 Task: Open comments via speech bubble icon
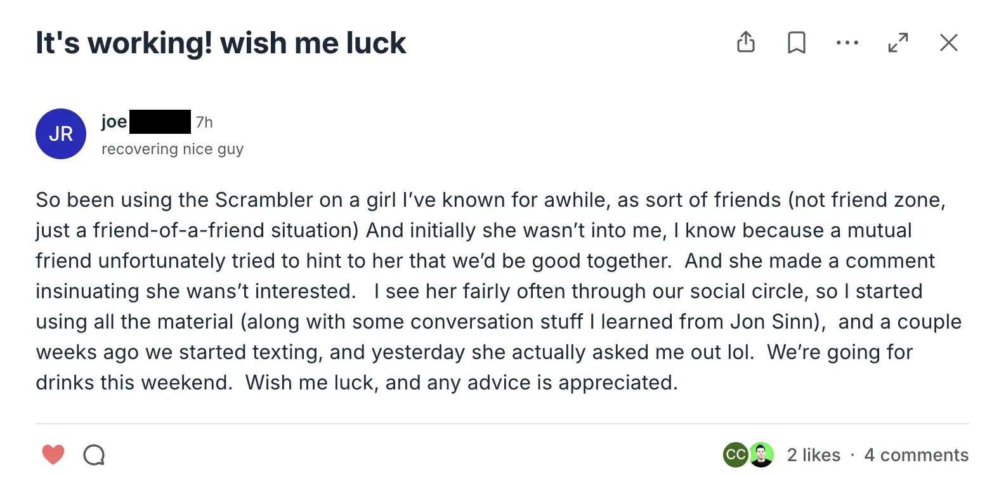[94, 454]
